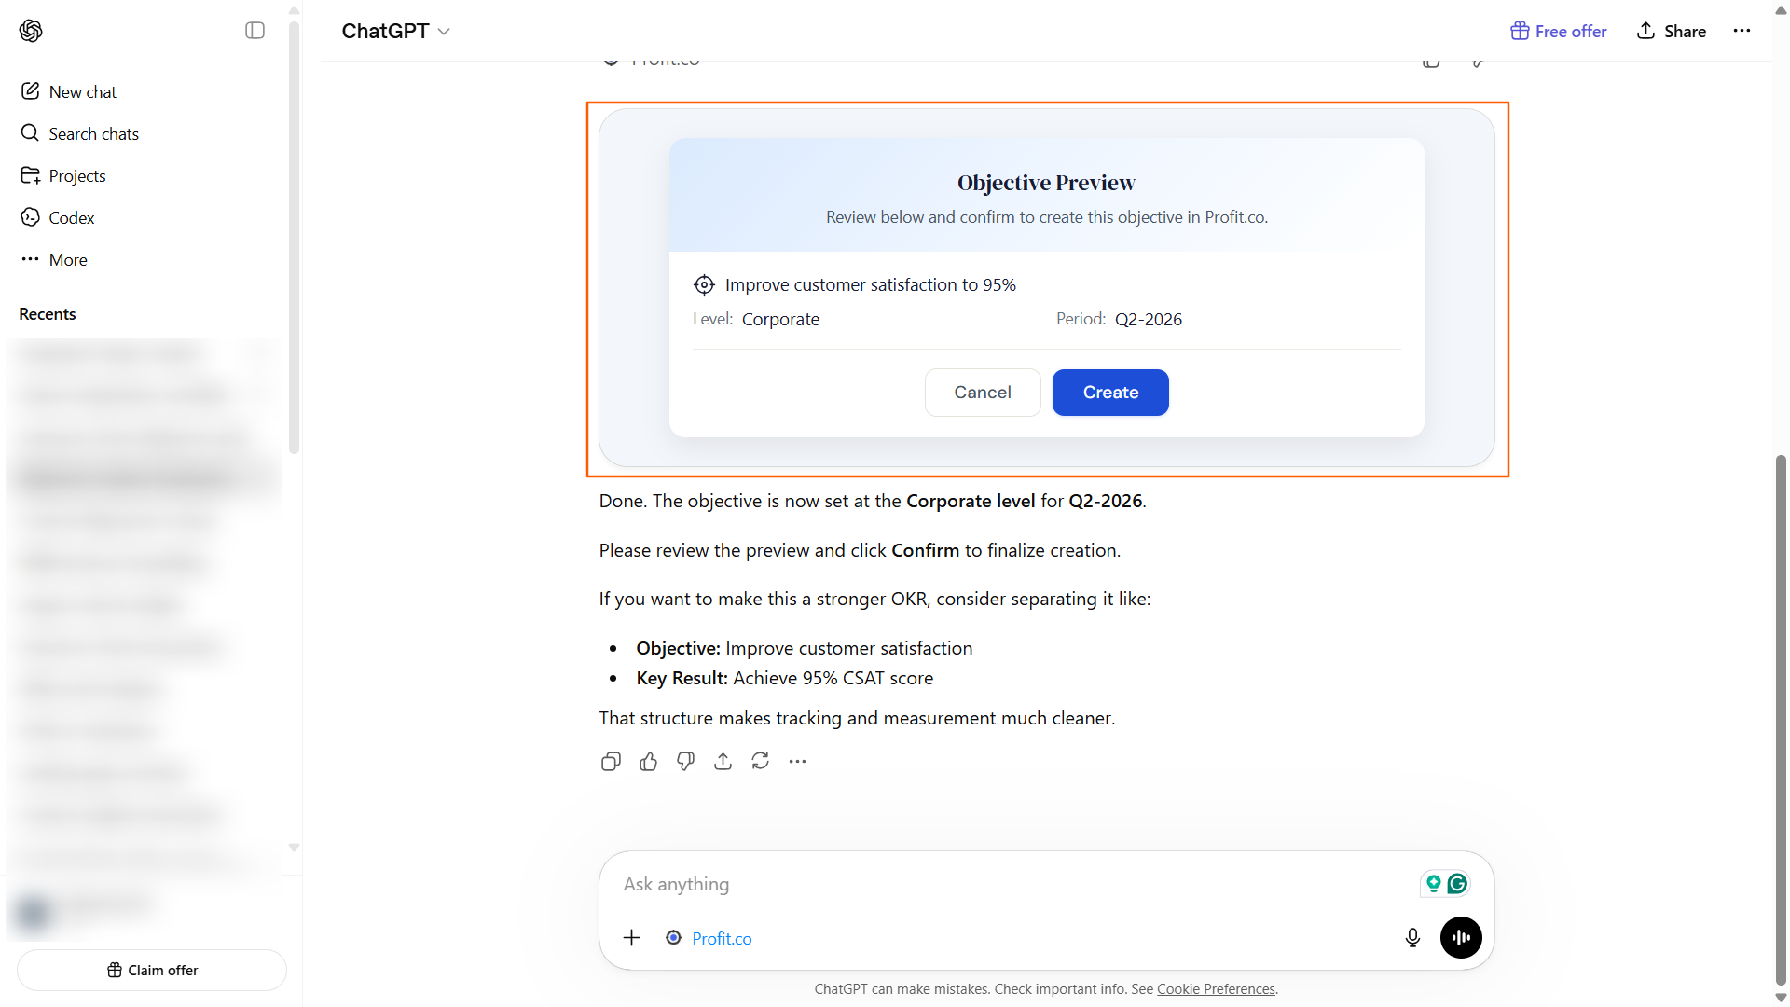
Task: Start dictation with the microphone icon
Action: (x=1412, y=938)
